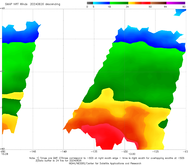Click the color bar label '5'
This screenshot has height=165, width=188.
[93, 7]
